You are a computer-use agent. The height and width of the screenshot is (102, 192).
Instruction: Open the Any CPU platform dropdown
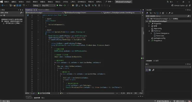[49, 5]
